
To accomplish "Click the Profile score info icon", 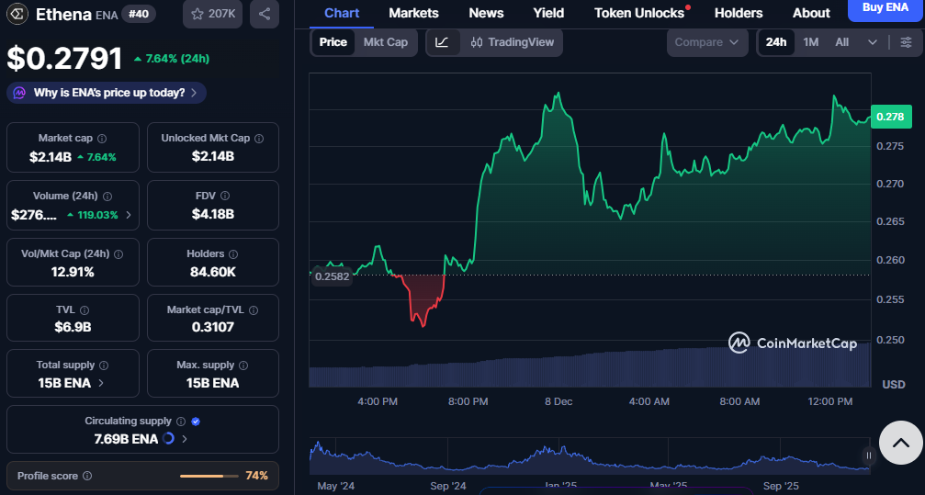I will 87,476.
